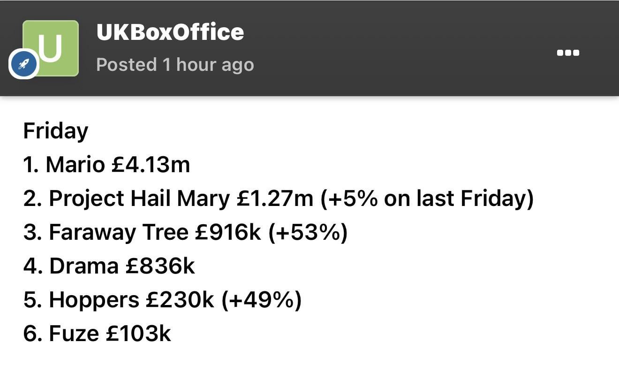The image size is (619, 373).
Task: Click the rocket badge on the avatar
Action: [24, 64]
